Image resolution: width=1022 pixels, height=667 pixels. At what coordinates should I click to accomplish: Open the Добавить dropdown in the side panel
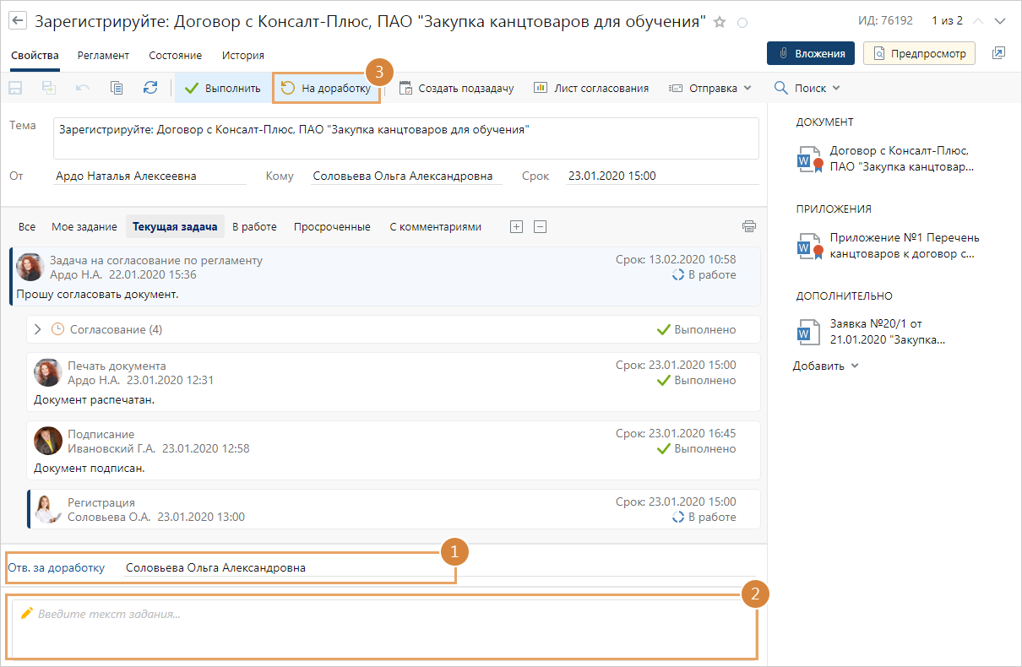click(x=825, y=366)
